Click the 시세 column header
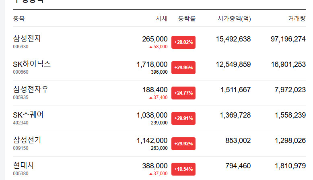Screen dimensions: 313x180 161,19
